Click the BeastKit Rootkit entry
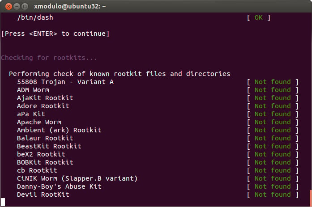This screenshot has height=207, width=312. pos(49,146)
